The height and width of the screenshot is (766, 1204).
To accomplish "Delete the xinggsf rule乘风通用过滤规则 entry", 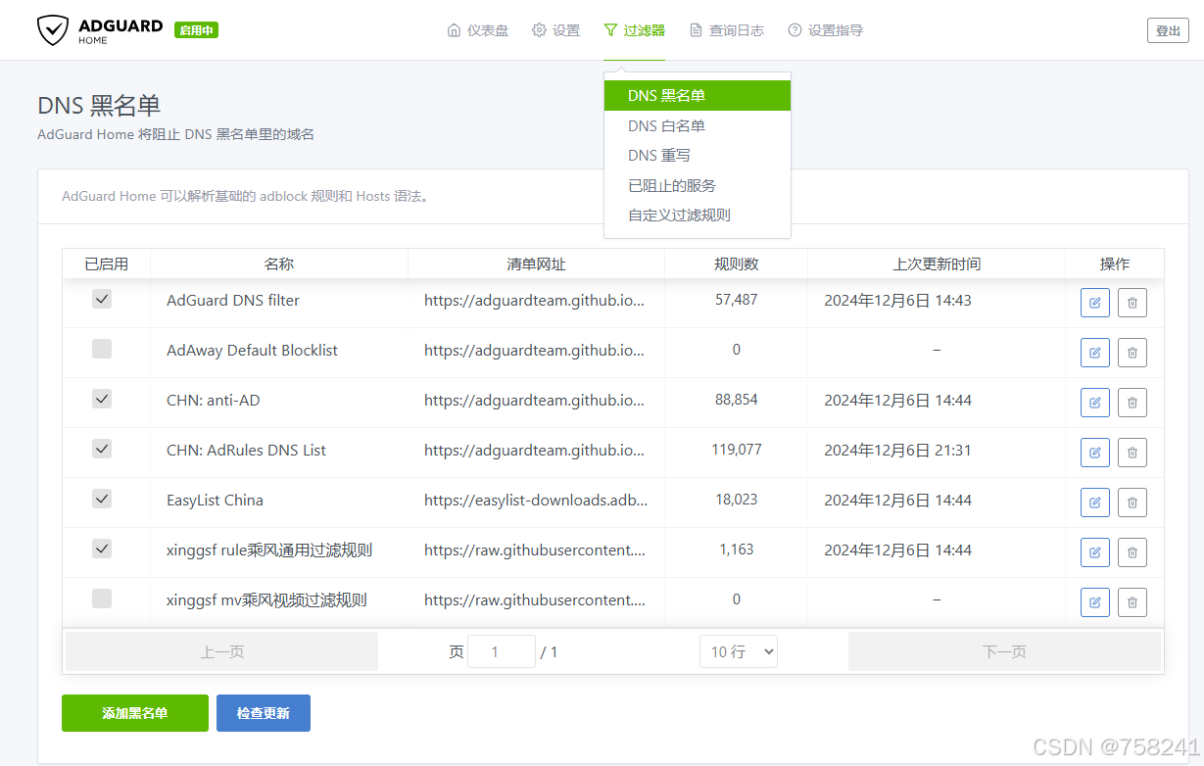I will tap(1132, 552).
